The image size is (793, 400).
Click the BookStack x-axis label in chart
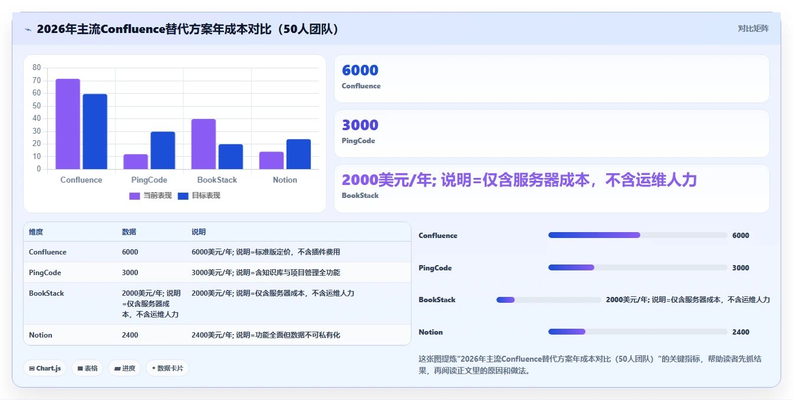coord(217,180)
